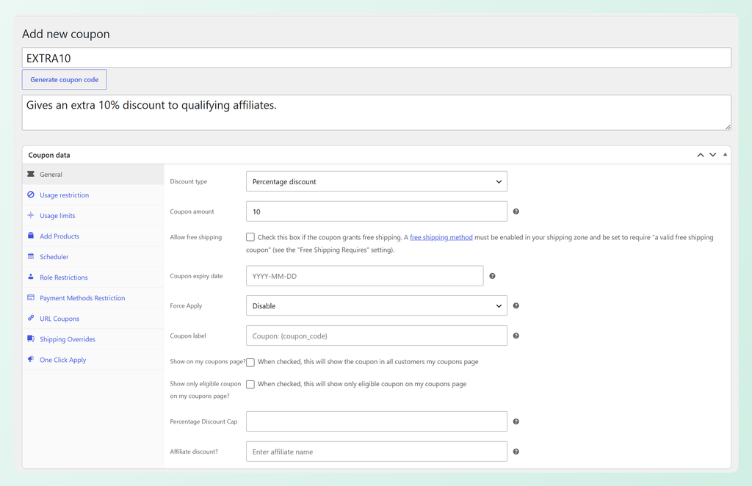Viewport: 752px width, 486px height.
Task: Open the Scheduler tab
Action: pyautogui.click(x=93, y=257)
